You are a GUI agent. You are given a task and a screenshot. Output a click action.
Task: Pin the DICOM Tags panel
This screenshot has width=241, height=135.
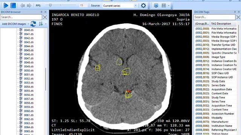235,12
